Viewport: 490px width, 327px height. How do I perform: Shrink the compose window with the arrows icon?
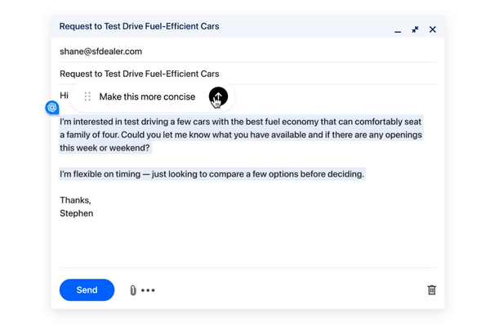[415, 29]
